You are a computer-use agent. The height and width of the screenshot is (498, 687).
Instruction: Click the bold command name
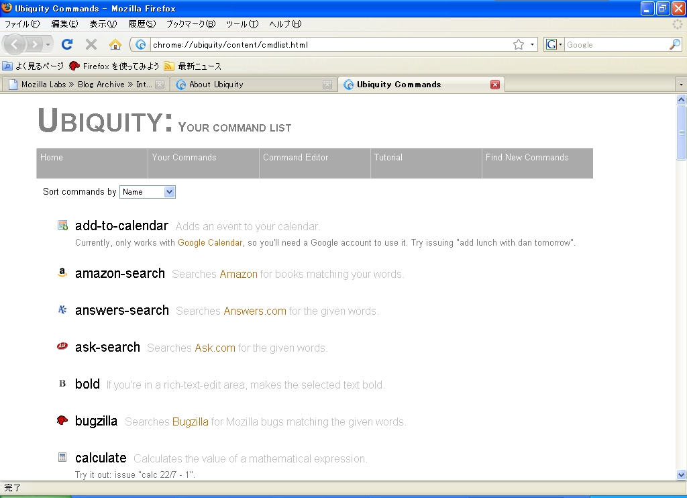pos(88,384)
